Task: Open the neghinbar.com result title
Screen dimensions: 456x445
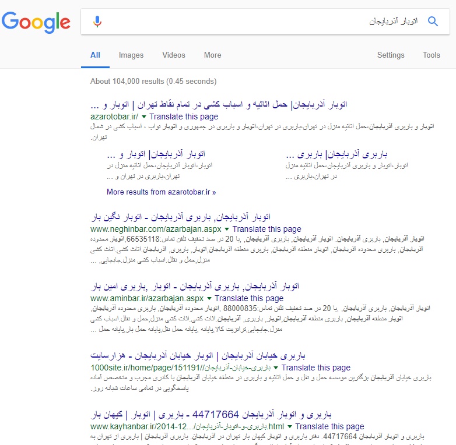Action: click(x=181, y=217)
